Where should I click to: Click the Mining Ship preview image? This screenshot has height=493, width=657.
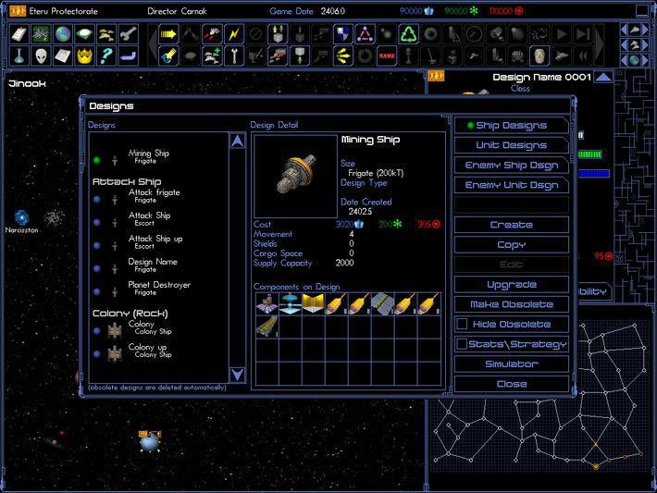coord(295,177)
